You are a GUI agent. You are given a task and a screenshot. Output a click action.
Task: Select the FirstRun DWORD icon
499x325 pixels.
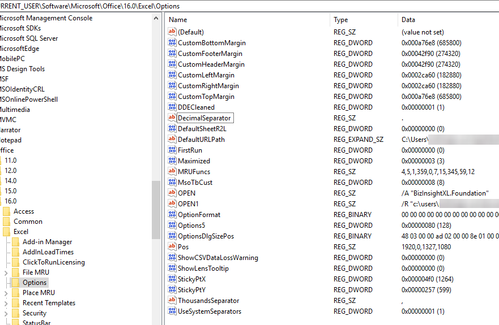172,150
